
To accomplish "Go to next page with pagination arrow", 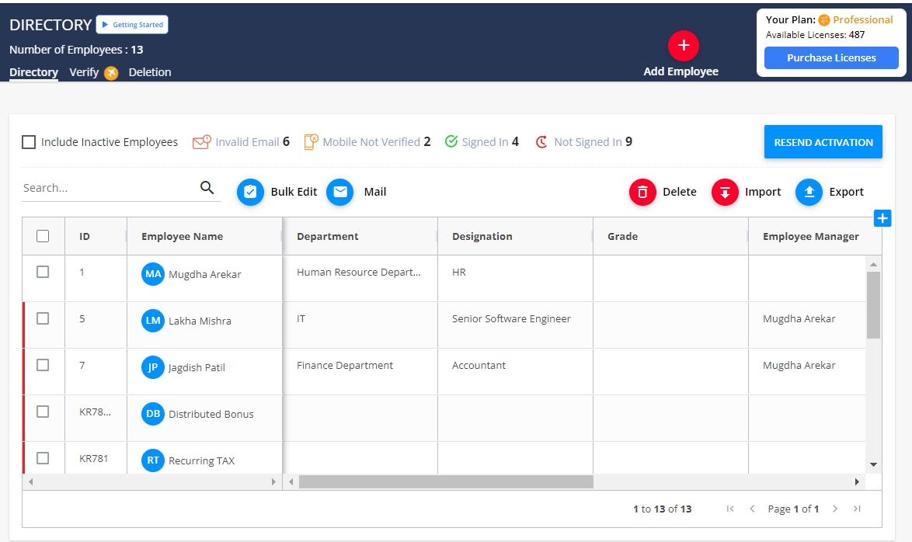I will (x=834, y=509).
